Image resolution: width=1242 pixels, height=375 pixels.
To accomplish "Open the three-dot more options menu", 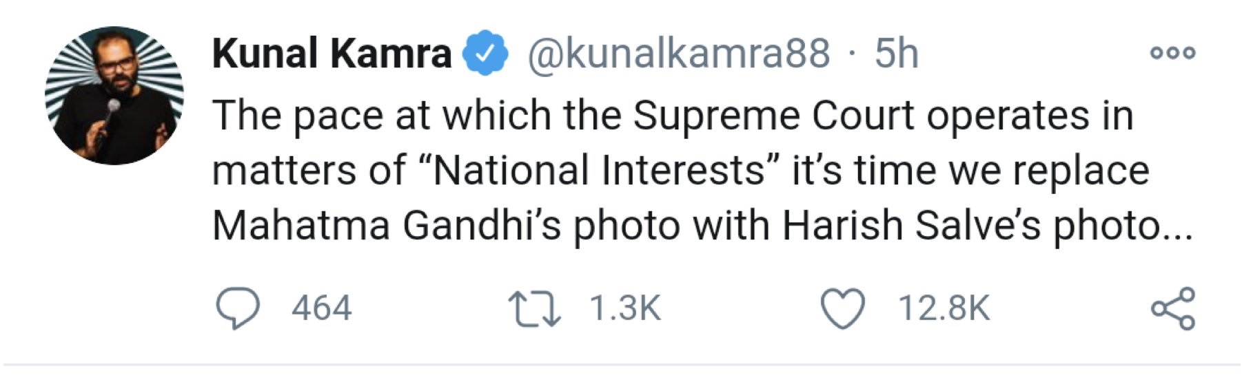I will coord(1172,52).
